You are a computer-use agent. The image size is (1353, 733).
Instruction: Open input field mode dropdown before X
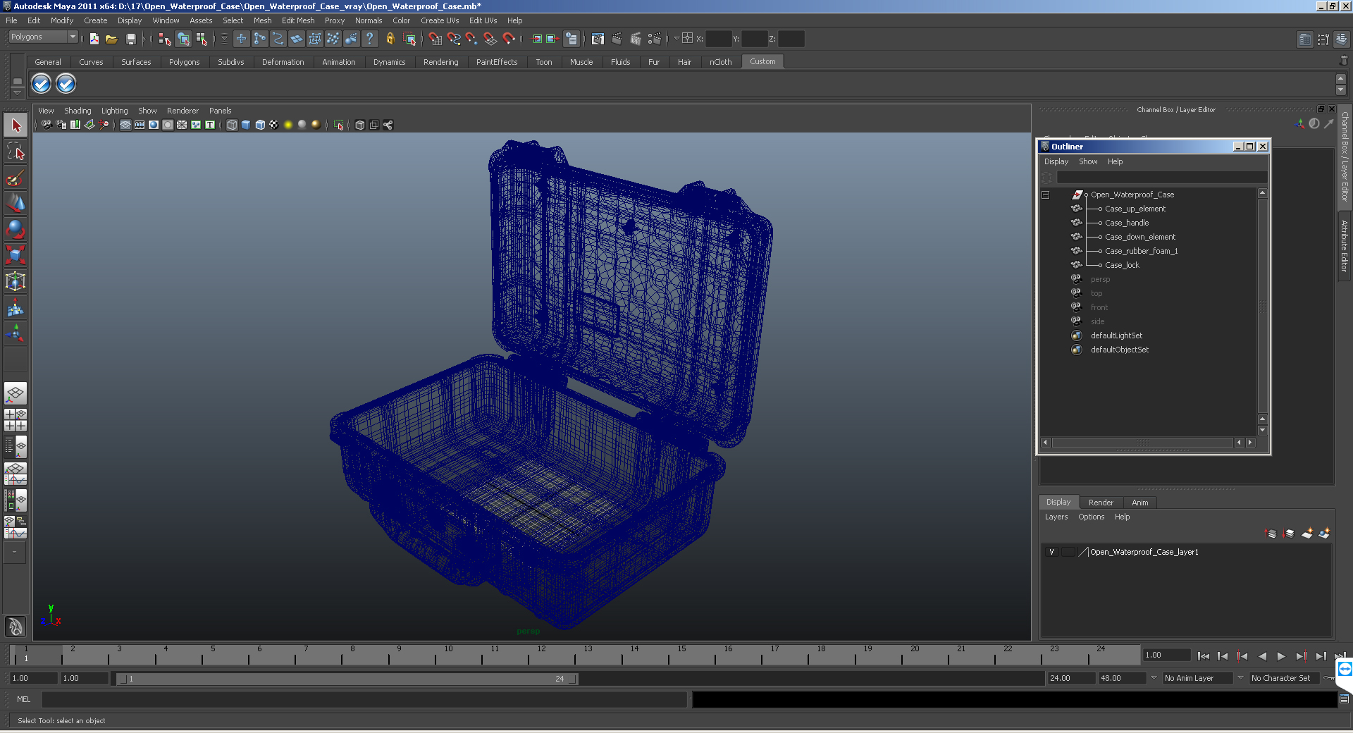click(676, 38)
